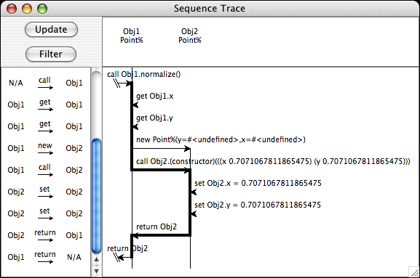Select the N/A call Obj1 event row
The width and height of the screenshot is (420, 278).
point(46,83)
